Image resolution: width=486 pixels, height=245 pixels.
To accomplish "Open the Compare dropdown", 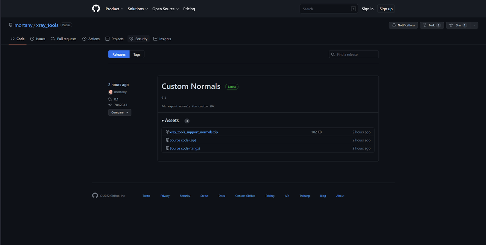I will (120, 112).
